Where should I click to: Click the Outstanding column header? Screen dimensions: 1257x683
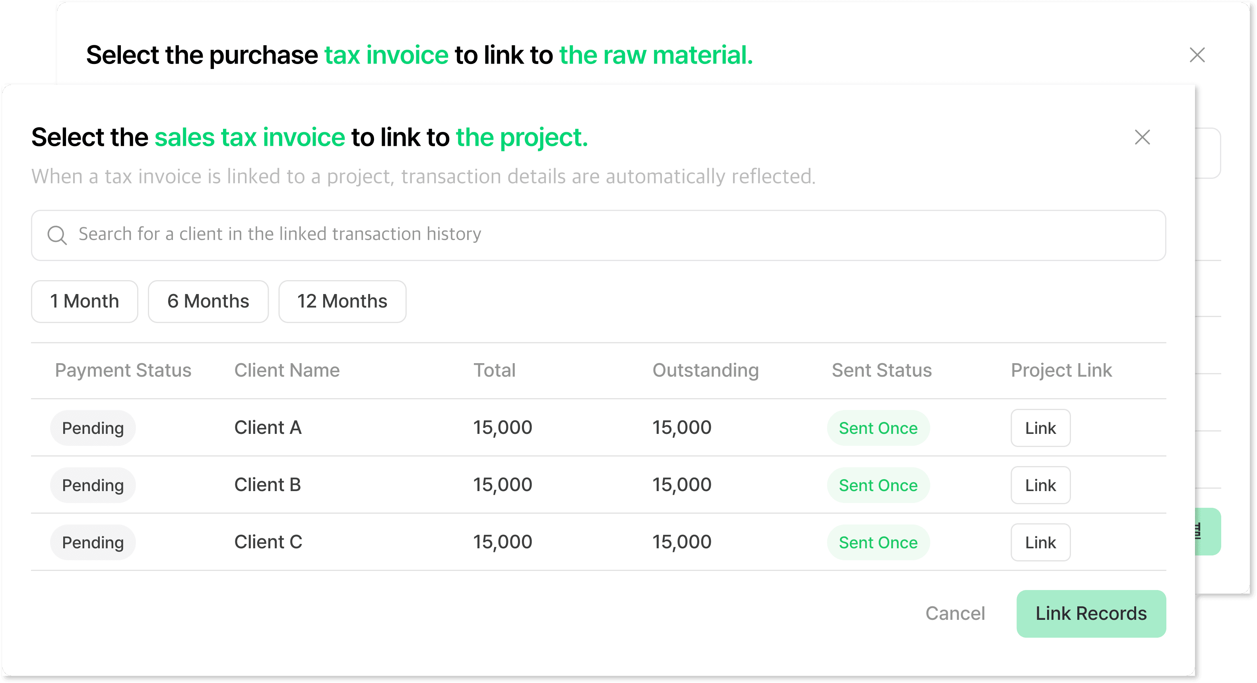coord(706,370)
